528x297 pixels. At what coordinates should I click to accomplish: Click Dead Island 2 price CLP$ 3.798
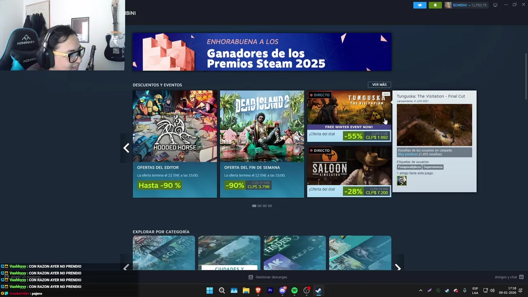(259, 187)
